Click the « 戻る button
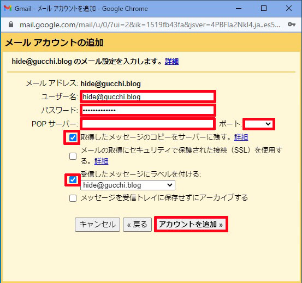The width and height of the screenshot is (302, 283). point(137,225)
